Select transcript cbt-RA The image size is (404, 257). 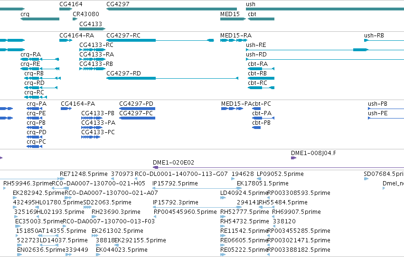tap(261, 69)
